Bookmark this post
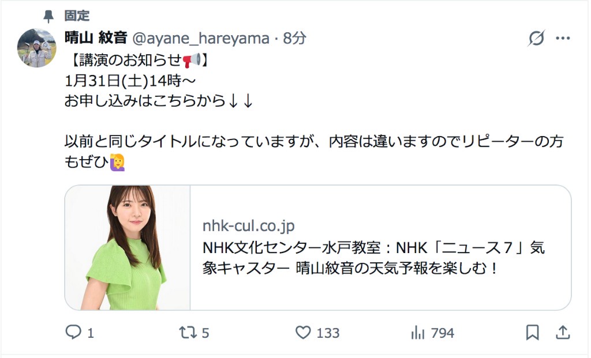 (533, 333)
